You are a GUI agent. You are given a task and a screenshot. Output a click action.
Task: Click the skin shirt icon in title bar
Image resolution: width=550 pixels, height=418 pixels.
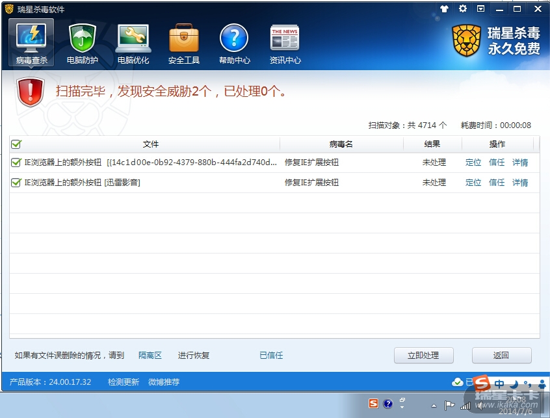(x=445, y=9)
